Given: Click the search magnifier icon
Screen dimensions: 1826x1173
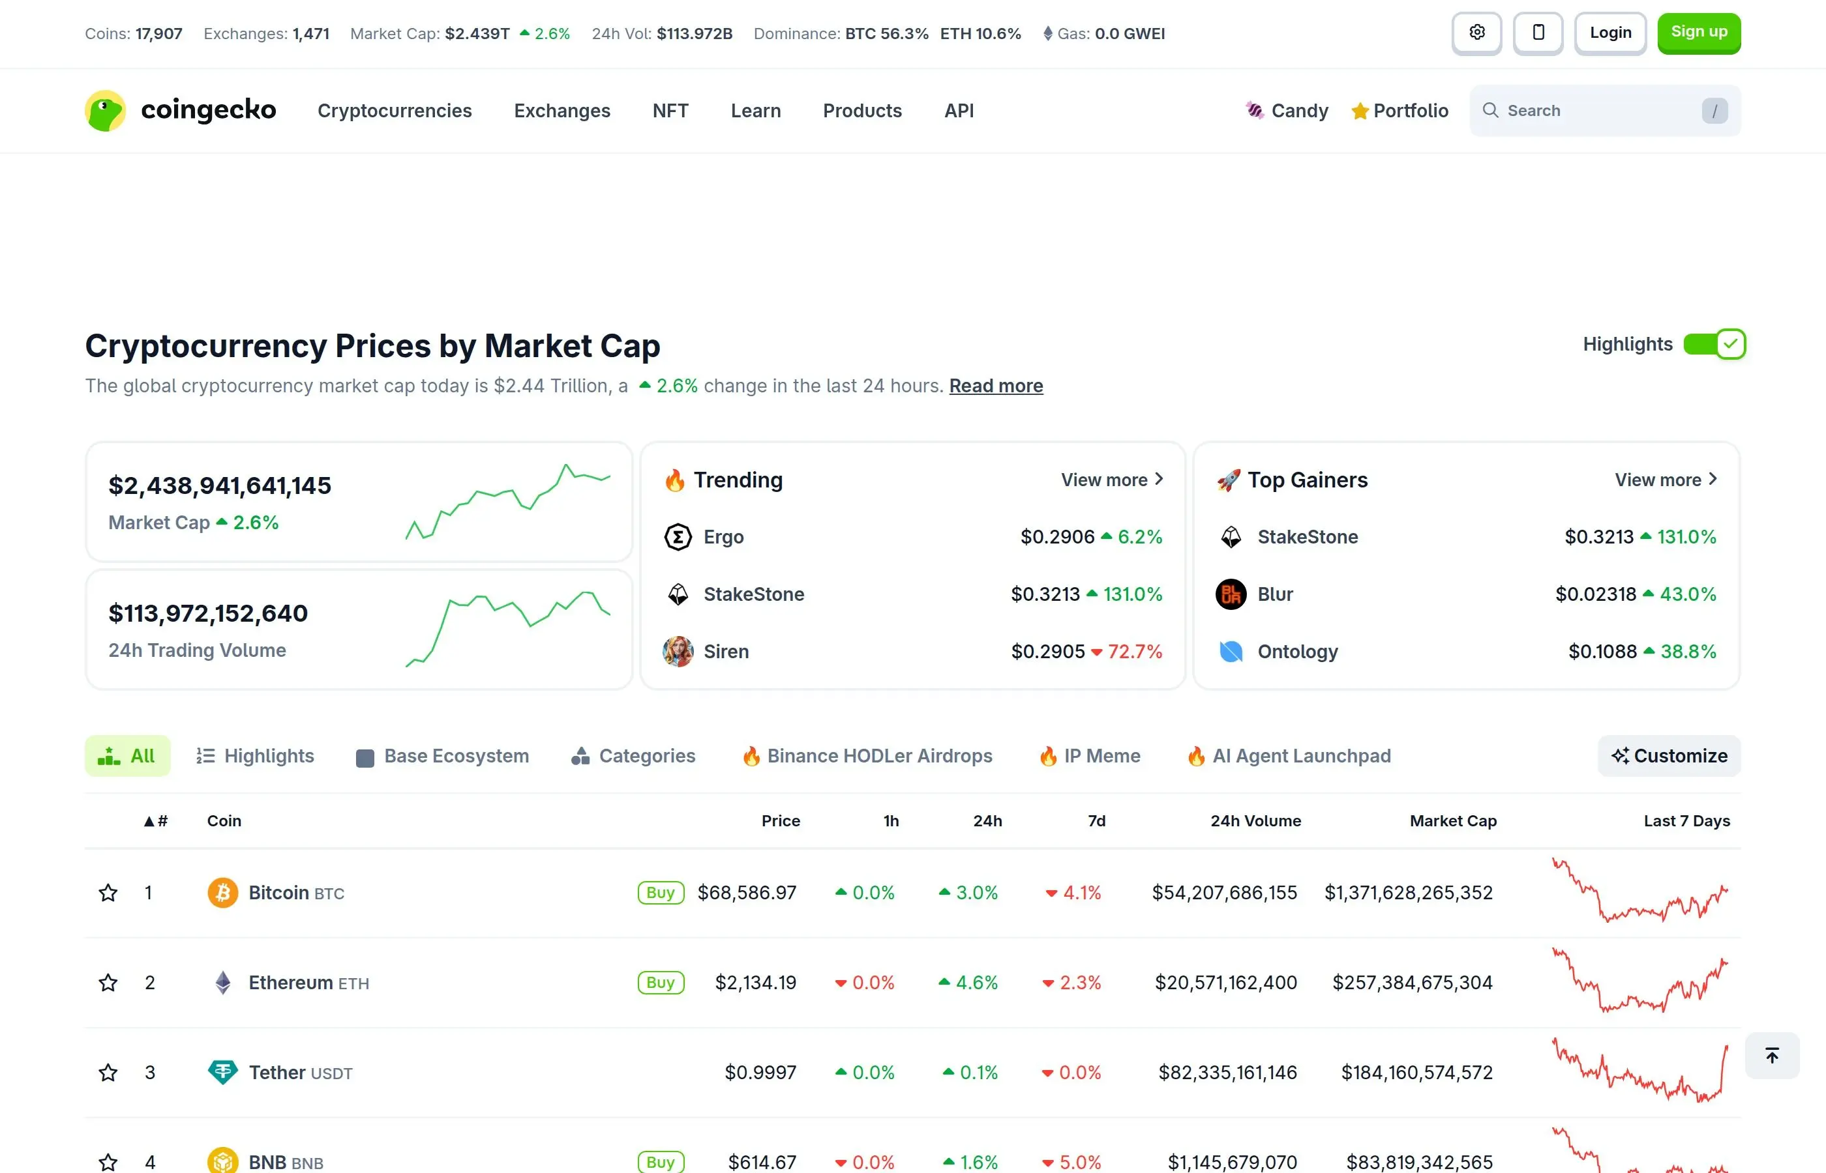Looking at the screenshot, I should (1490, 110).
